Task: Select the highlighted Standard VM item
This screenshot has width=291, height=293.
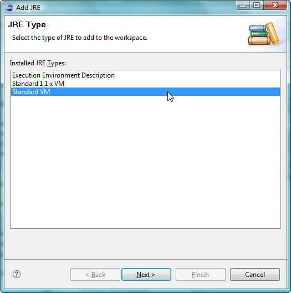Action: coord(145,92)
